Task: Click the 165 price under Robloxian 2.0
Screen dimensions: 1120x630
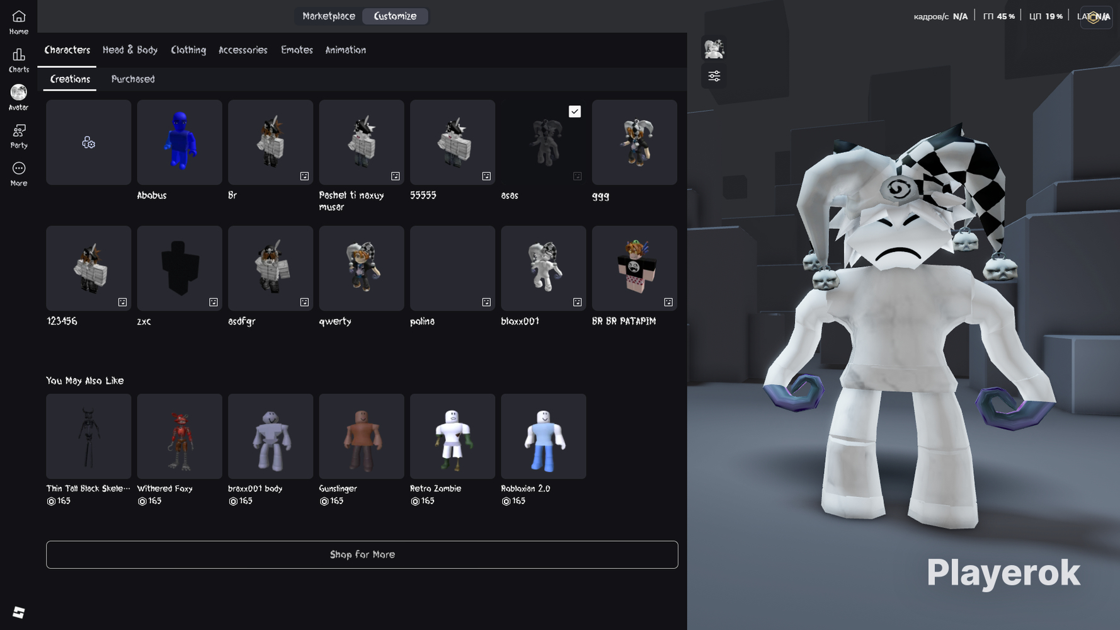Action: click(513, 501)
